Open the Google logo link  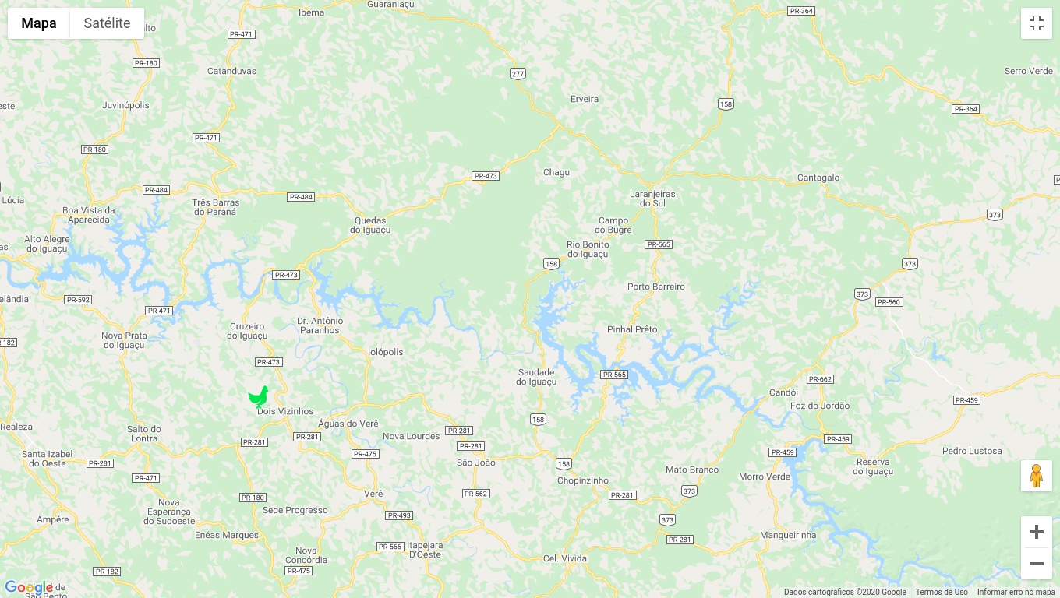point(29,588)
